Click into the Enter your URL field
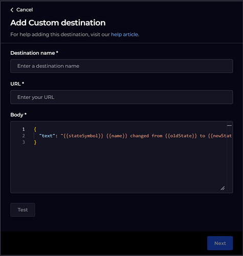This screenshot has width=243, height=256. tap(122, 97)
